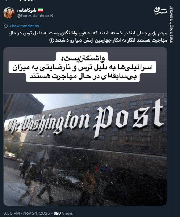View the 693 Views count details
The width and height of the screenshot is (180, 217).
[63, 213]
